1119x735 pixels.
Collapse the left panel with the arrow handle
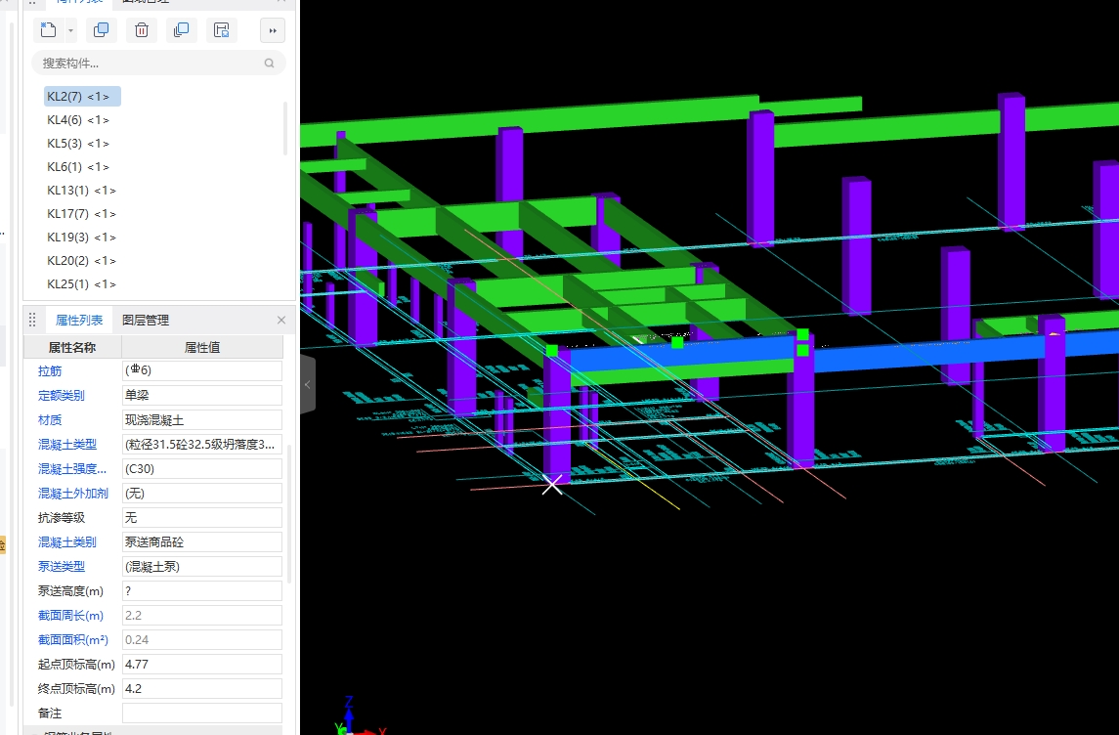308,385
